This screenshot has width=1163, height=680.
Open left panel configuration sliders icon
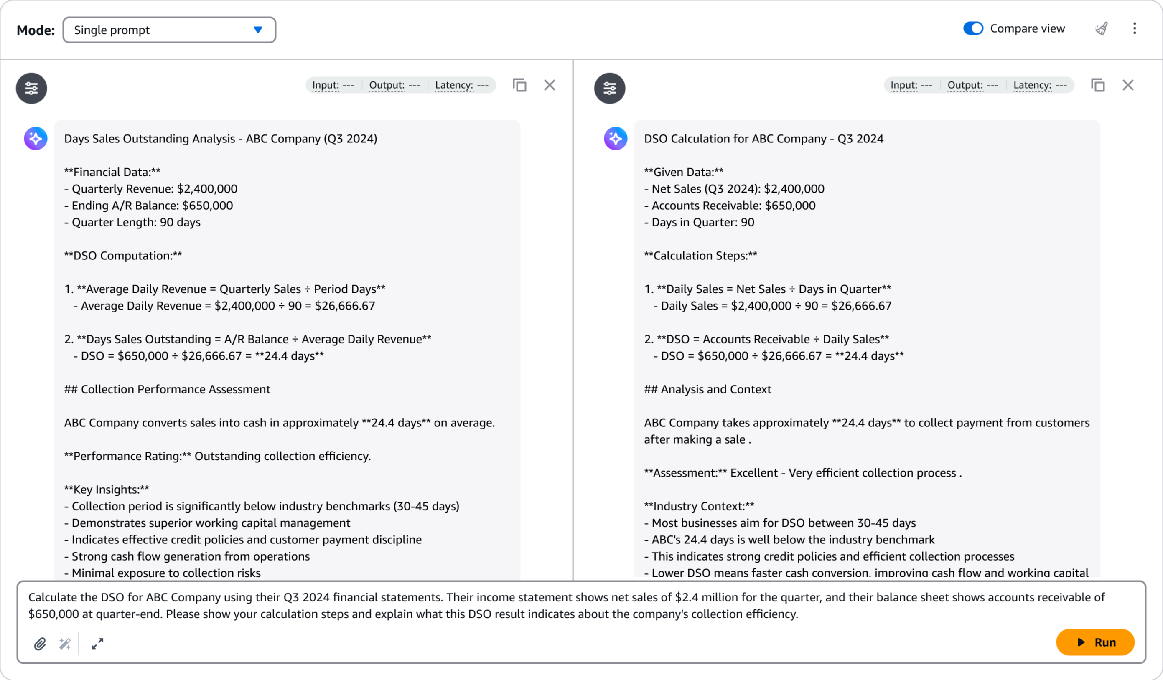31,88
